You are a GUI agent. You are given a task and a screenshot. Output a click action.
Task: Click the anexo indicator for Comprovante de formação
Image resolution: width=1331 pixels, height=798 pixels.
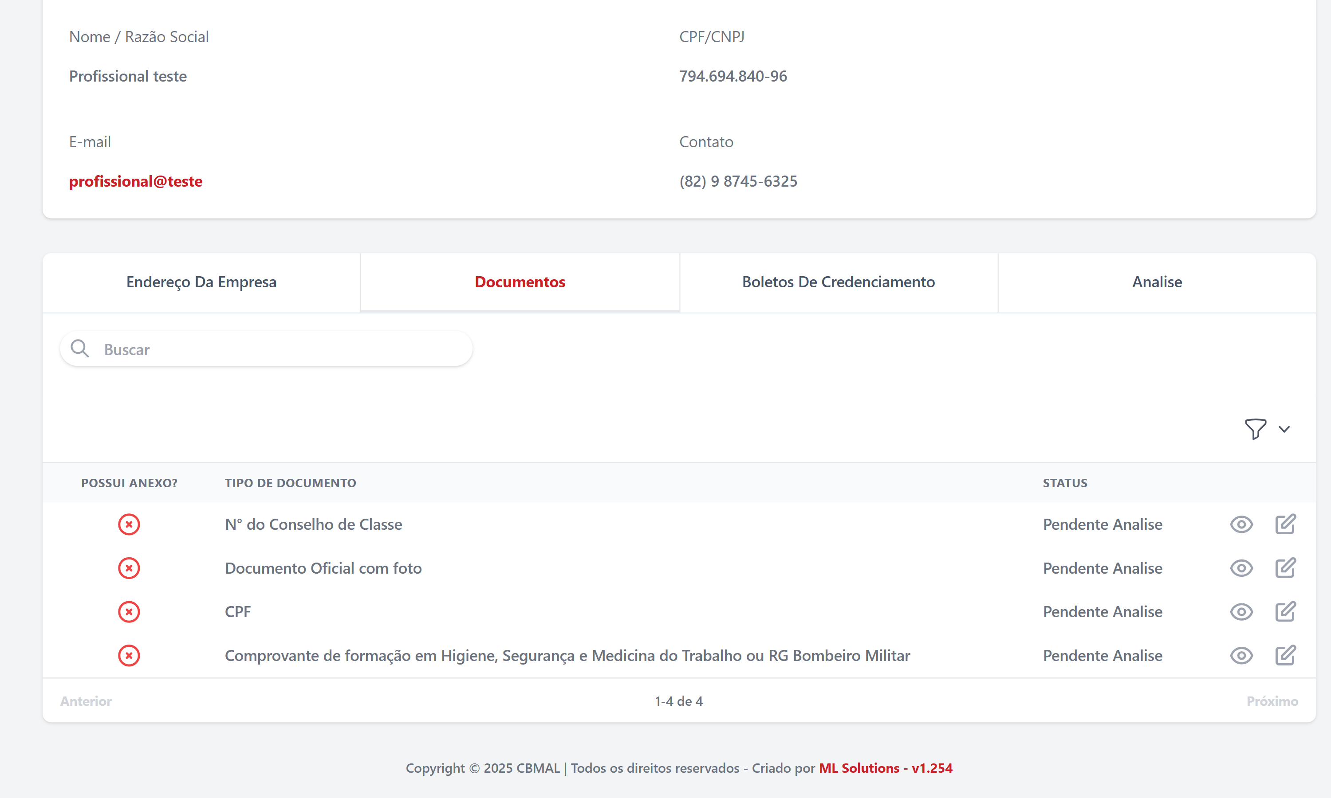point(129,656)
